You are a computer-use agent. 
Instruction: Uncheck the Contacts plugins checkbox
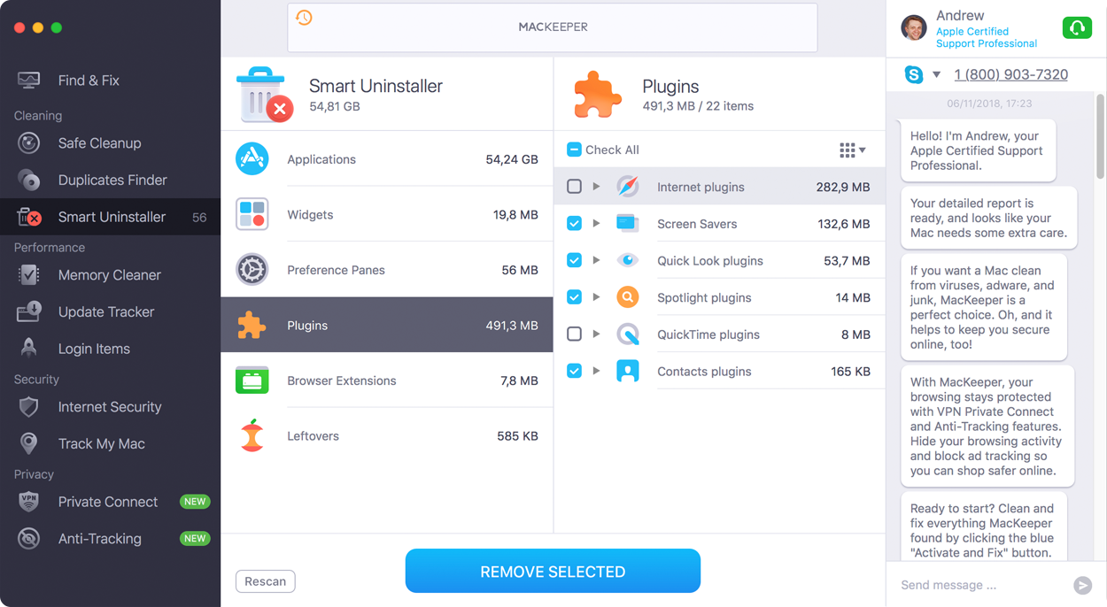(574, 372)
